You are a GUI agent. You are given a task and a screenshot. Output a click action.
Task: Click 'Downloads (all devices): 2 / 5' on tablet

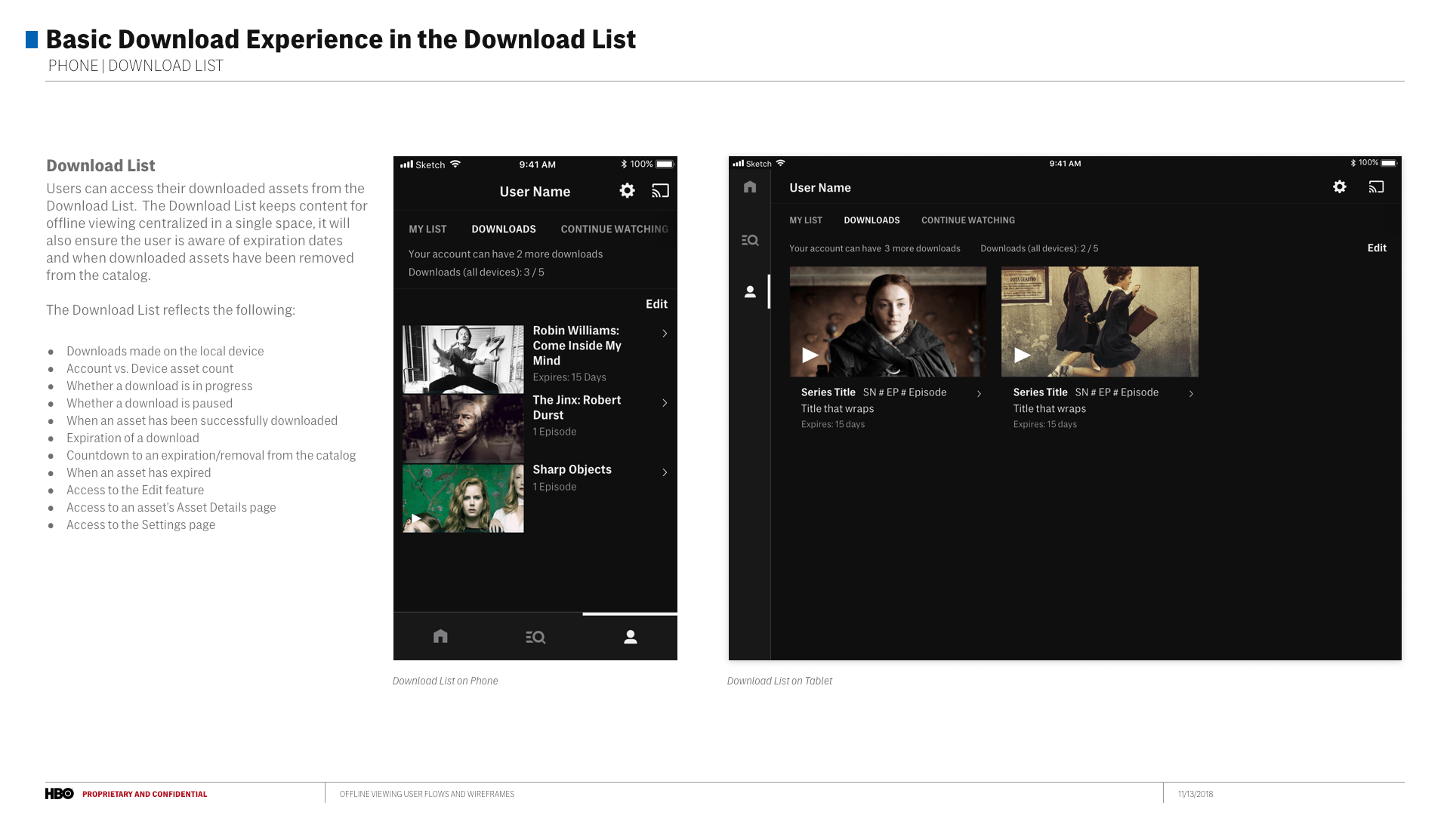coord(1039,248)
